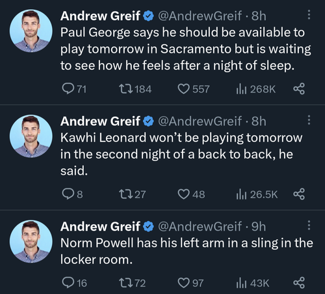Open @AndrewGreif handle on the Kawhi tweet

(x=200, y=121)
